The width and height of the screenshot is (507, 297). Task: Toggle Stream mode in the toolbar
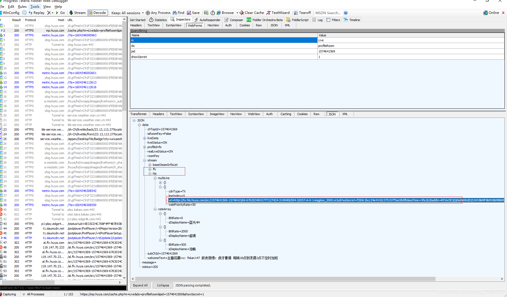77,13
